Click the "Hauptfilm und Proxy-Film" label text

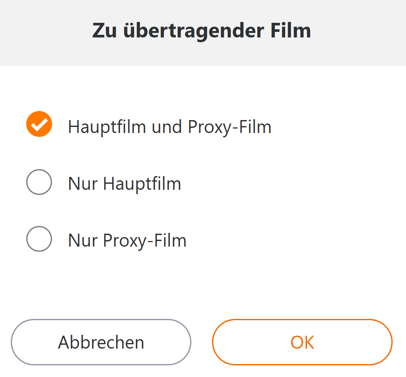click(x=169, y=127)
